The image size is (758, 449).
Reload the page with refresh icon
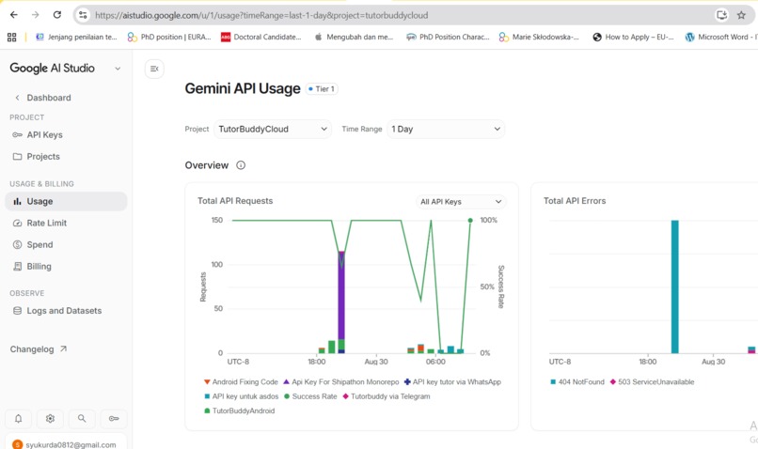(57, 15)
